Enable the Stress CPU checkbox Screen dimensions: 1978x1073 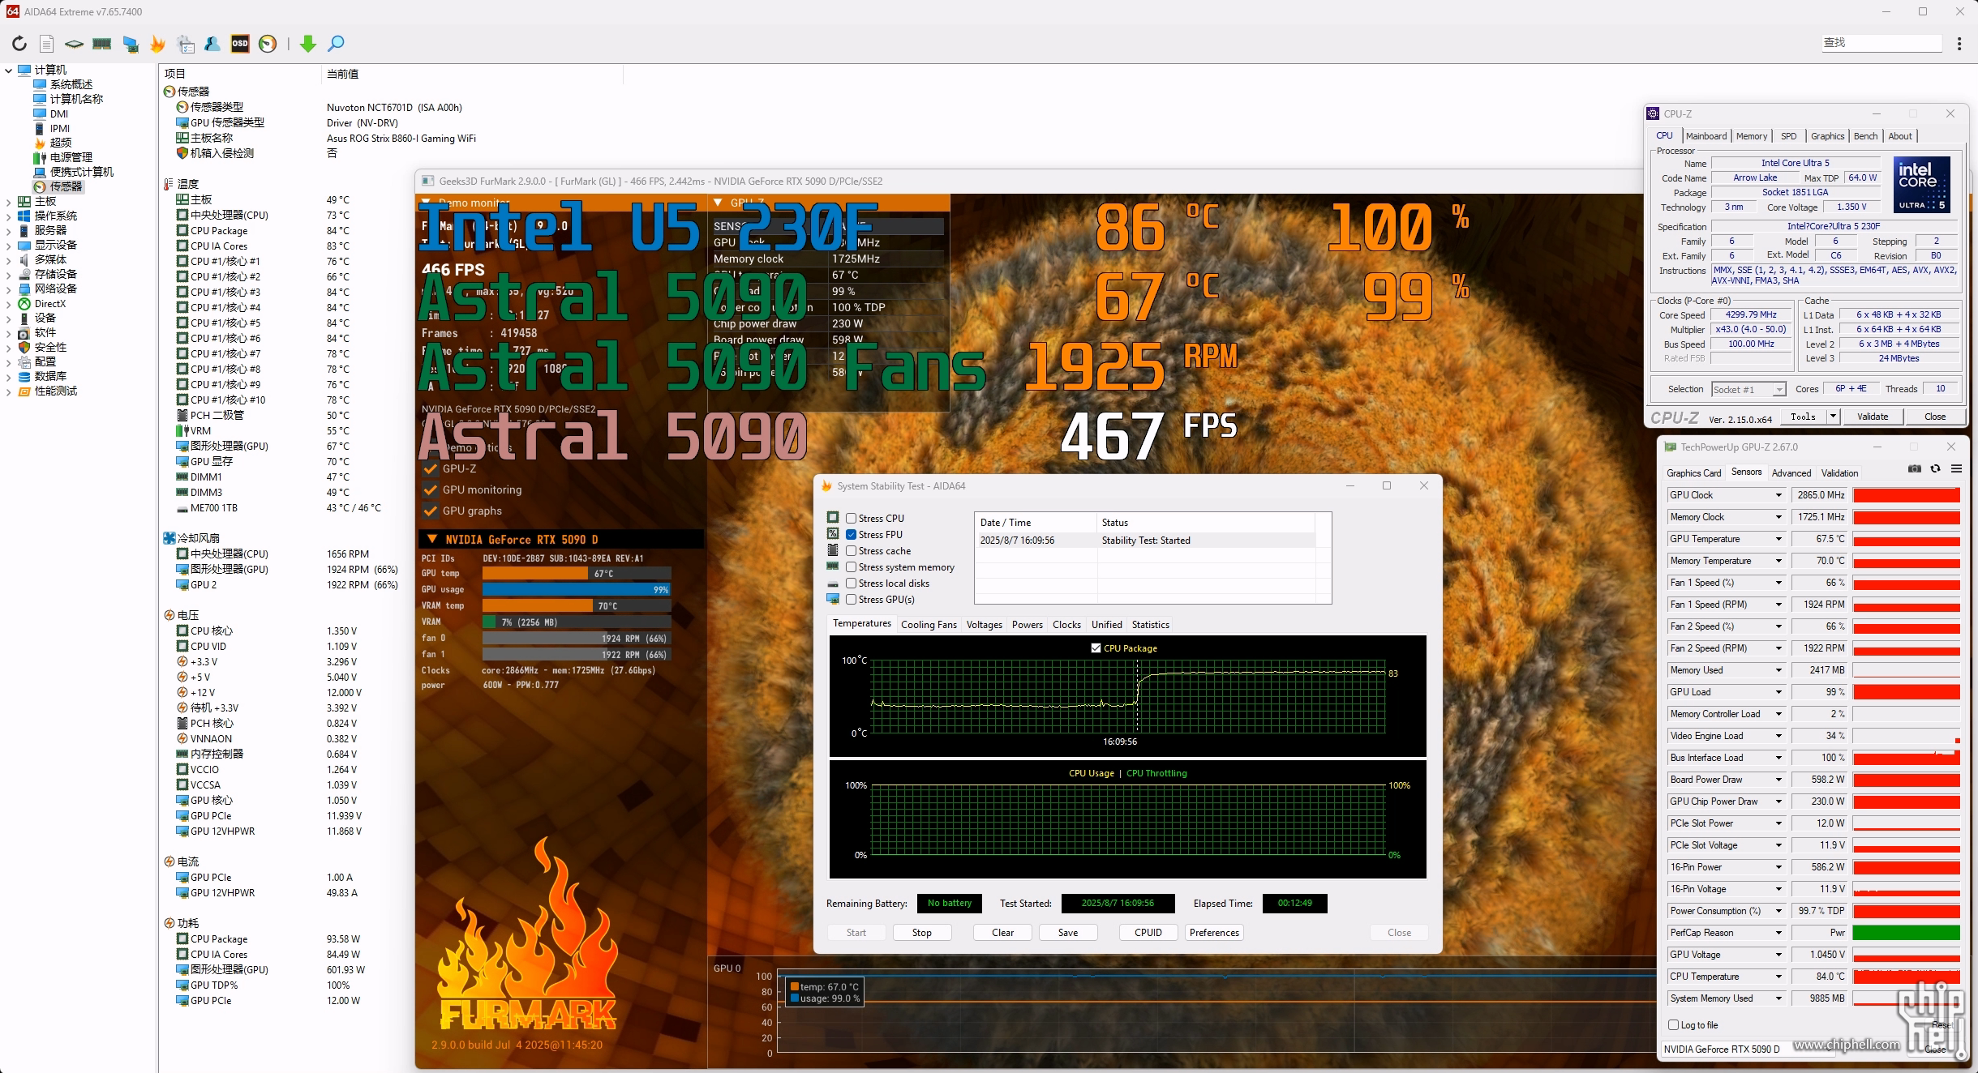coord(852,519)
